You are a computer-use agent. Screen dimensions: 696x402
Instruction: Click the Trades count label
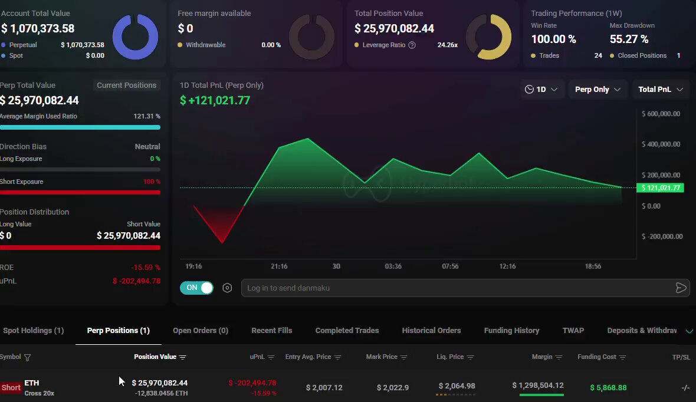549,55
